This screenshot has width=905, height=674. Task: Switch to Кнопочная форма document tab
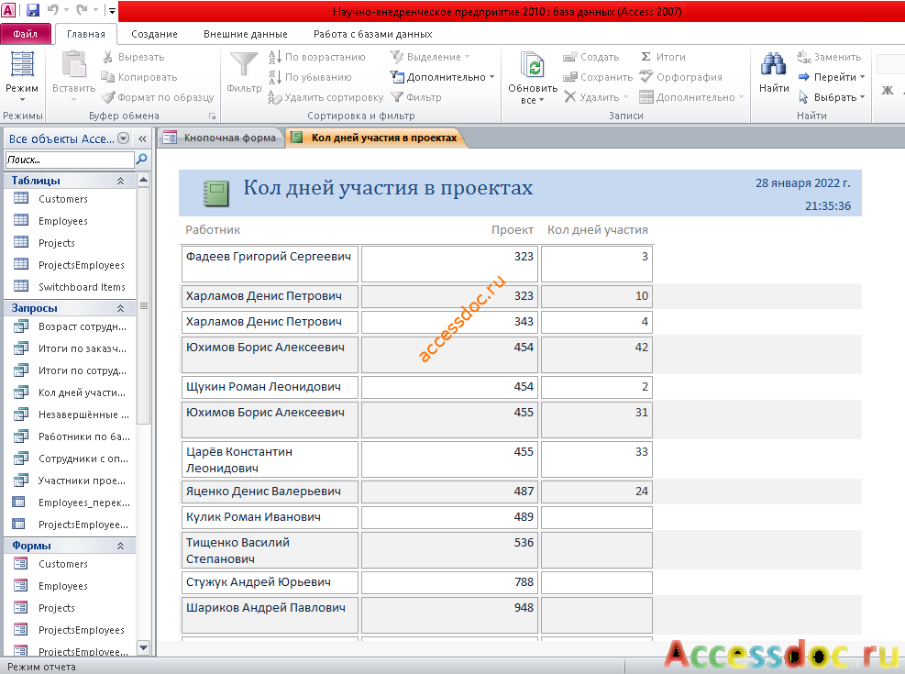(221, 138)
